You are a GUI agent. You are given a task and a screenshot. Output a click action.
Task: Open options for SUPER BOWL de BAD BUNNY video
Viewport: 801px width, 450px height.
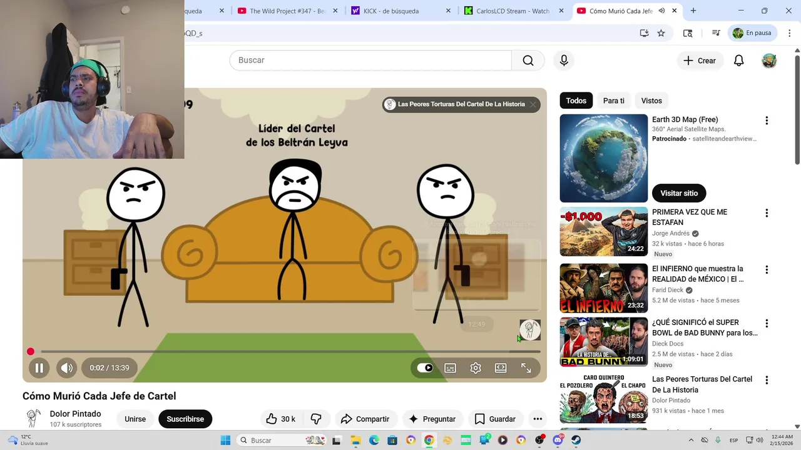(x=767, y=324)
